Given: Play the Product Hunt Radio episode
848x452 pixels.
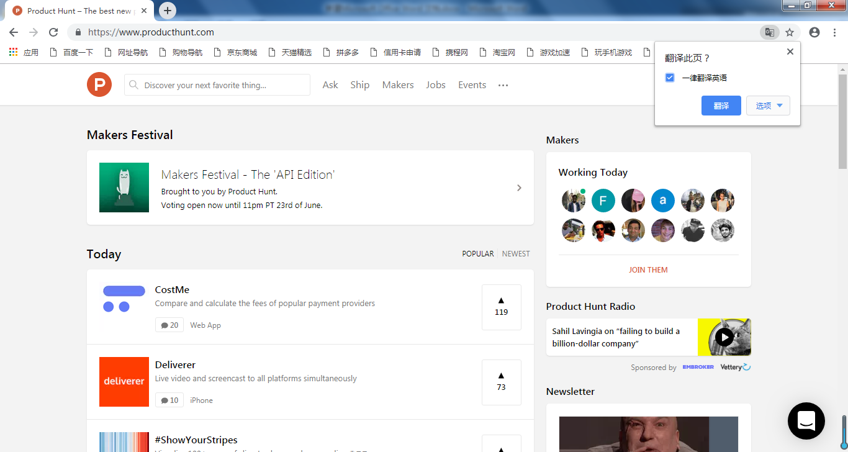Looking at the screenshot, I should (x=724, y=337).
